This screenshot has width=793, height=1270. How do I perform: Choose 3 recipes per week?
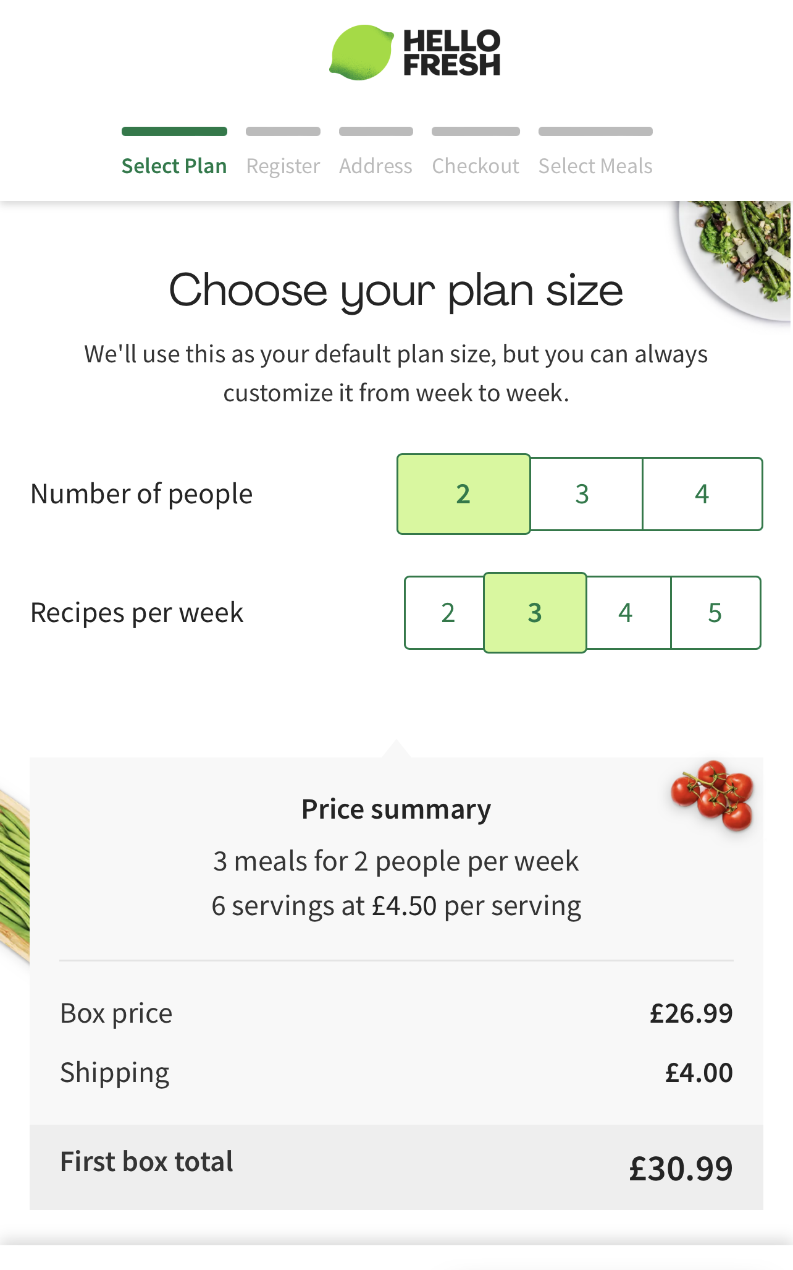535,613
